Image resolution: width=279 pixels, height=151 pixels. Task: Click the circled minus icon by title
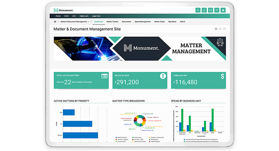tap(224, 29)
